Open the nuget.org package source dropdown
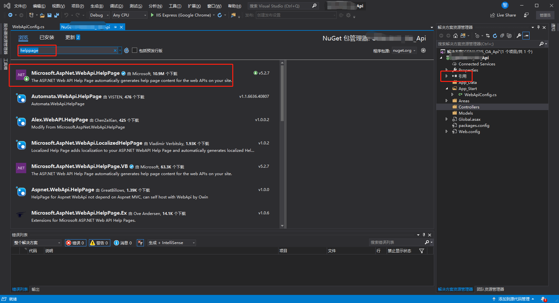This screenshot has height=303, width=559. [x=404, y=50]
